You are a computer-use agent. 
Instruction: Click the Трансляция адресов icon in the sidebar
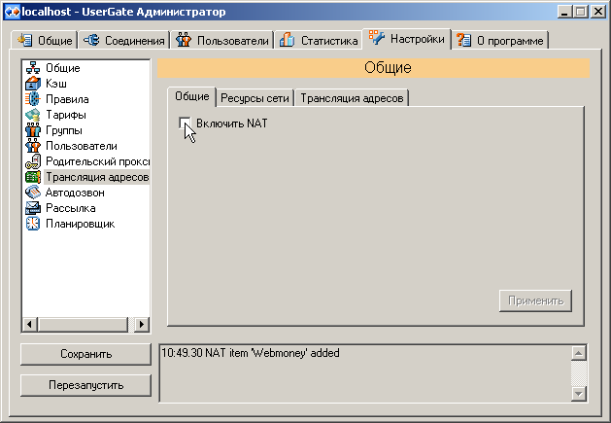[x=33, y=177]
